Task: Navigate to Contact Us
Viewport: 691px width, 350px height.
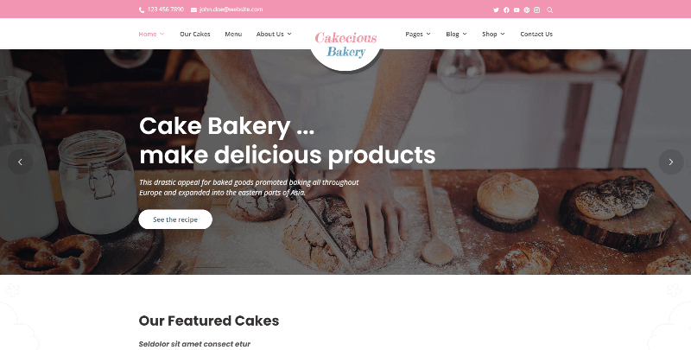Action: [x=536, y=34]
